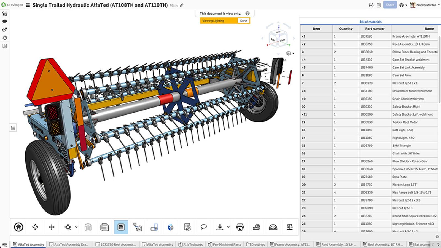Click the Home view icon in bottom toolbar
Image resolution: width=441 pixels, height=248 pixels.
tap(18, 227)
